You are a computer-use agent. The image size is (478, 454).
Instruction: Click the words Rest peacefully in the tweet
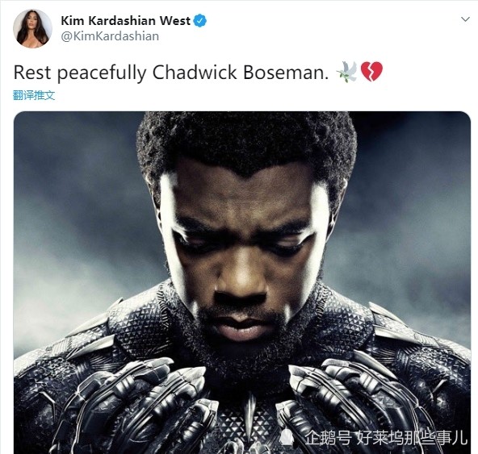[x=80, y=73]
